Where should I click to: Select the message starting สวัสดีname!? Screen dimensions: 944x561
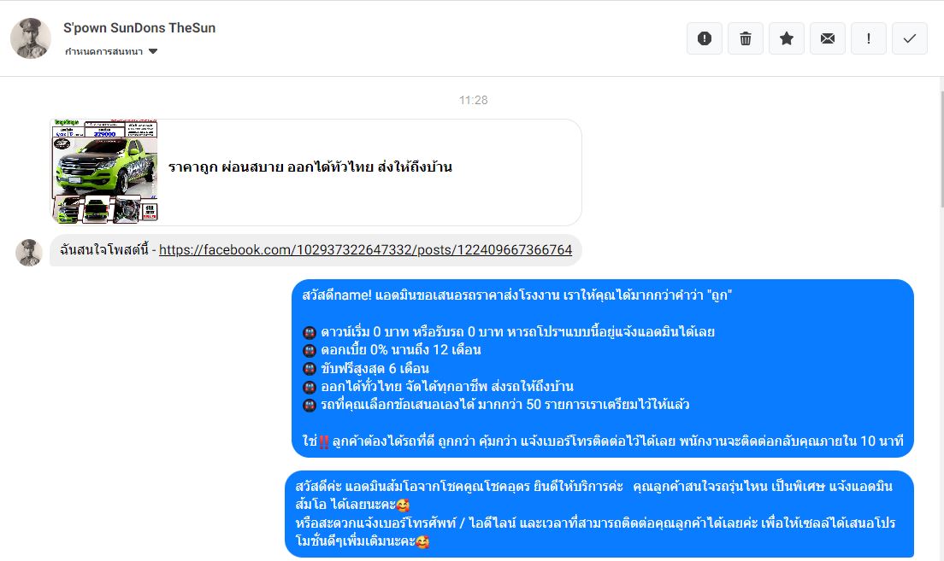point(603,368)
